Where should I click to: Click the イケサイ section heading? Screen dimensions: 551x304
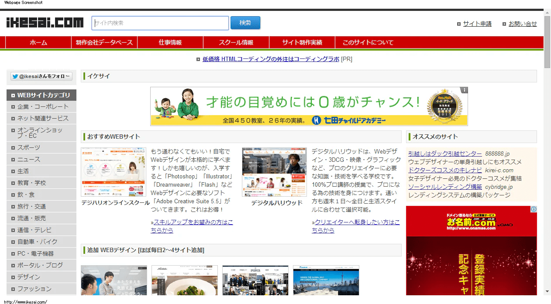tap(309, 76)
